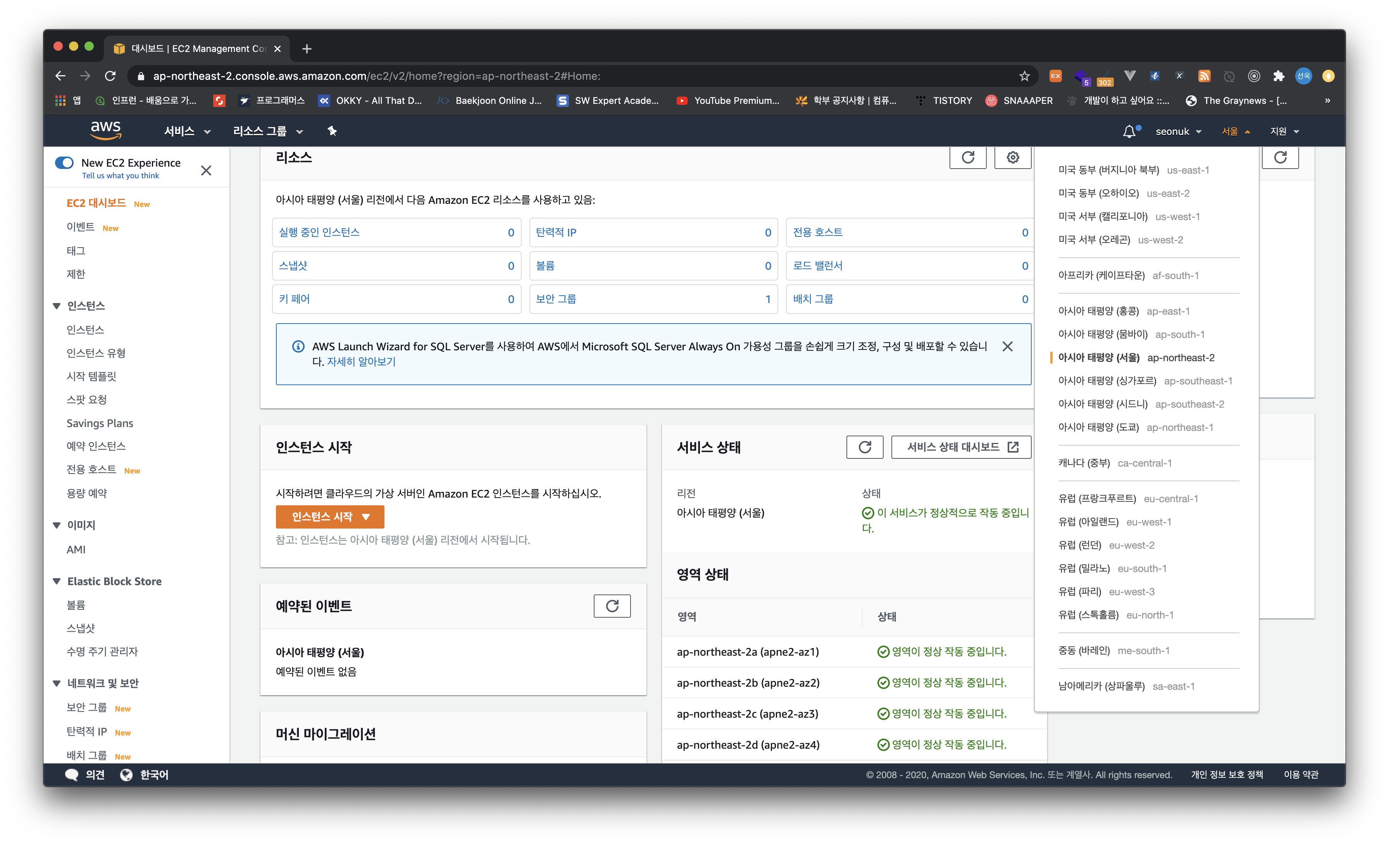The image size is (1389, 844).
Task: Refresh the scheduled events panel
Action: [612, 606]
